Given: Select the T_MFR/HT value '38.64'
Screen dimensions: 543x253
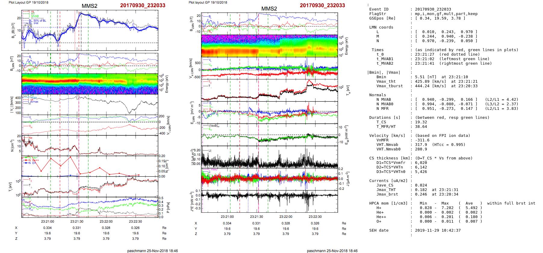Looking at the screenshot, I should pyautogui.click(x=421, y=127).
